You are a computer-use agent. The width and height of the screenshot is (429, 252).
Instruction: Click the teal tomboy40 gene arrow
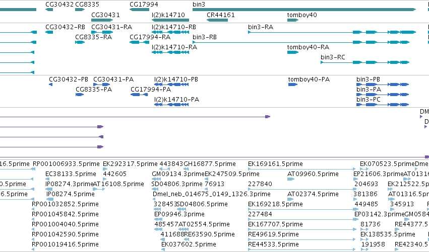click(293, 20)
